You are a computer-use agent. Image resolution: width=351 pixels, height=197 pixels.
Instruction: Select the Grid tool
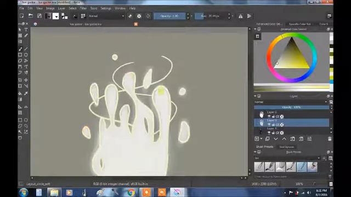click(20, 113)
